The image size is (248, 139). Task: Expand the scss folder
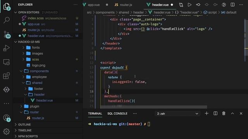click(x=23, y=59)
